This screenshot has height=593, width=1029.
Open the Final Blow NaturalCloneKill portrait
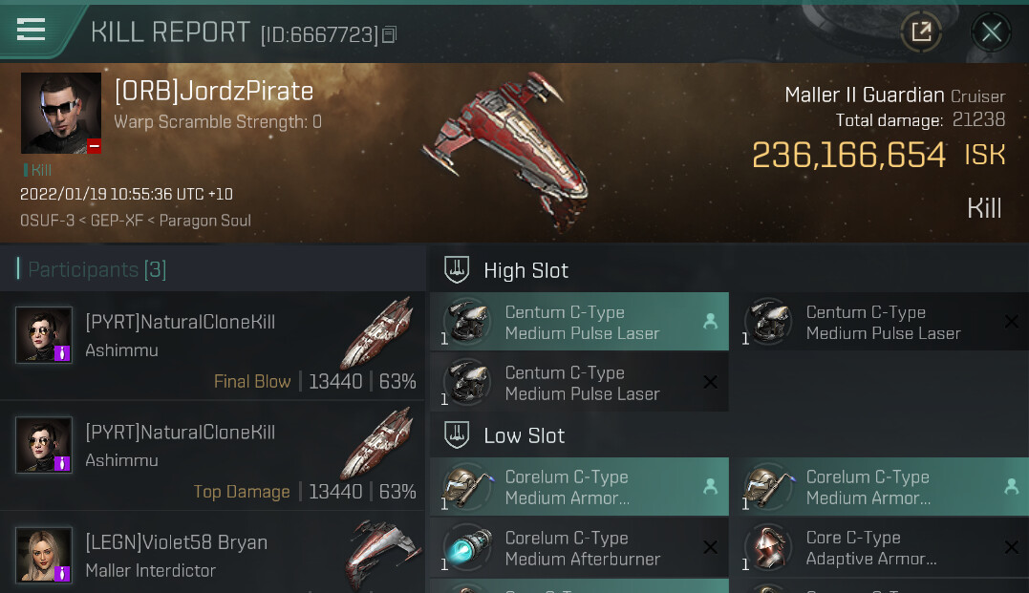click(x=44, y=335)
